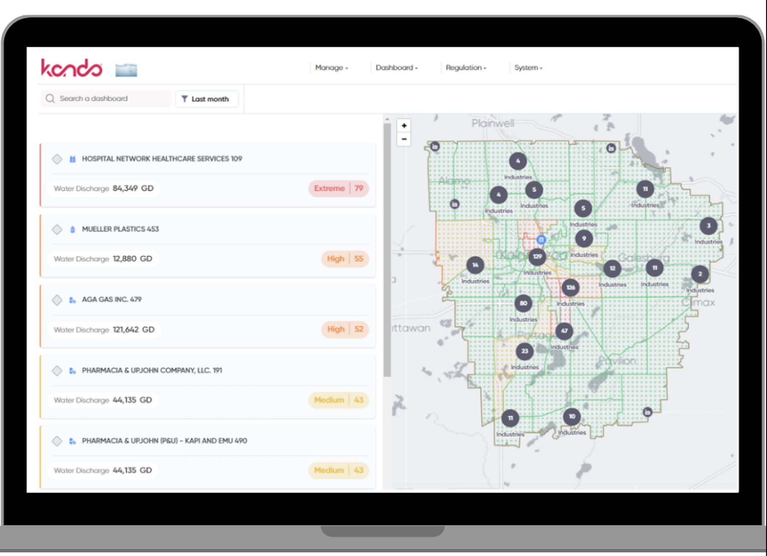Click the 23 industries cluster marker

[525, 351]
